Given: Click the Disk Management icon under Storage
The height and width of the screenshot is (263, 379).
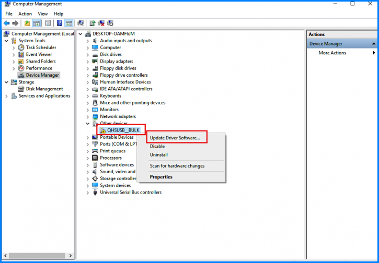Looking at the screenshot, I should 21,89.
